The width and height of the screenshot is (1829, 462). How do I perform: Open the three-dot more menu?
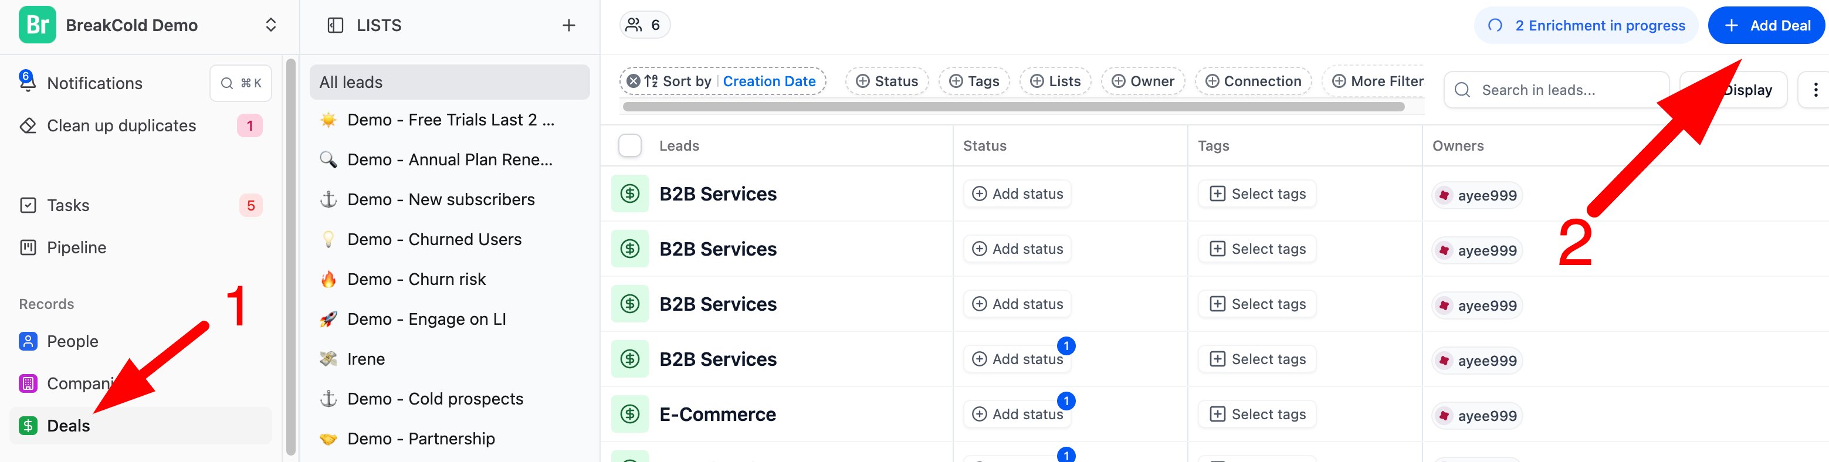click(1815, 90)
